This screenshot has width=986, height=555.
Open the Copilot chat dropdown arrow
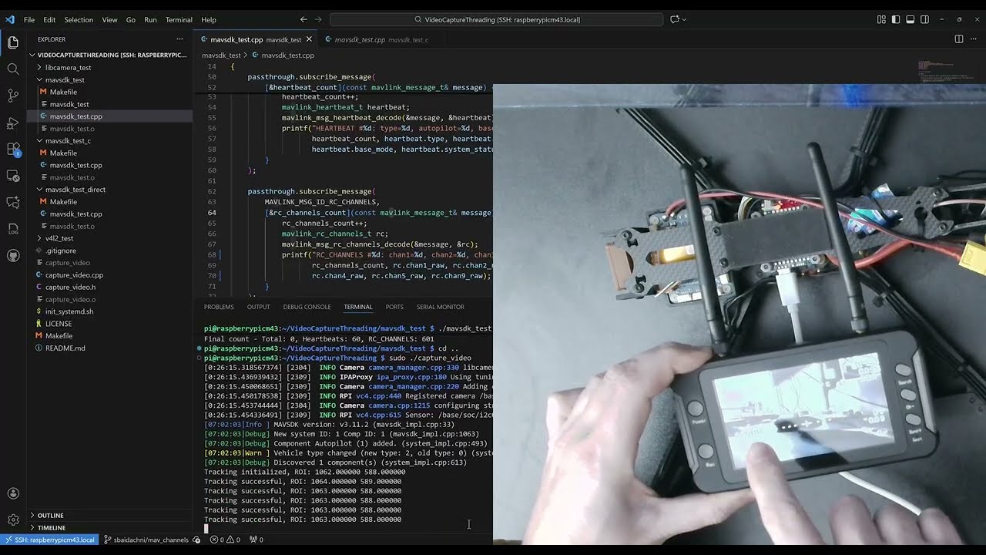[x=684, y=19]
